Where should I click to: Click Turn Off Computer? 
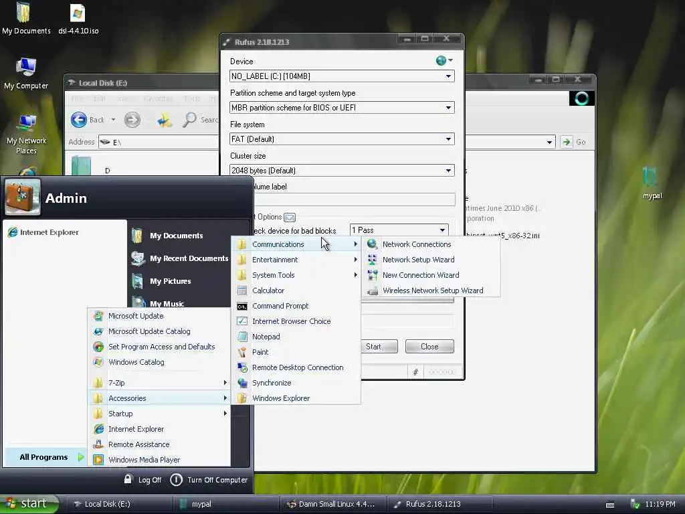tap(209, 480)
